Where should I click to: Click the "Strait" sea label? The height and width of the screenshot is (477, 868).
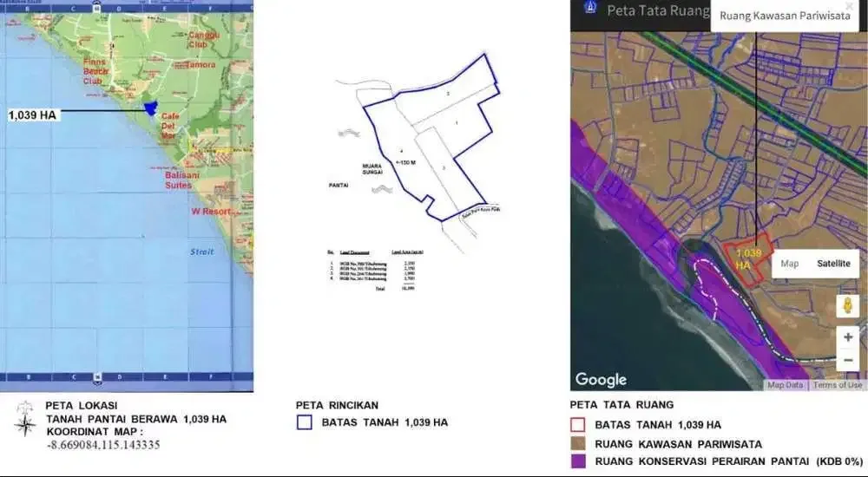point(201,252)
